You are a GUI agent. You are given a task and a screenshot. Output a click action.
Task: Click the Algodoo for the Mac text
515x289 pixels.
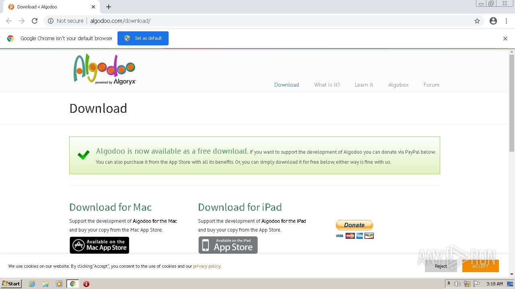(x=155, y=221)
